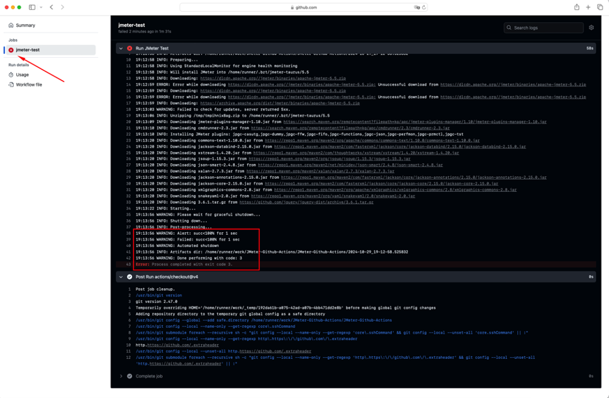
Task: Open the jackson-core-2.15.0.jar link
Action: coord(381,183)
